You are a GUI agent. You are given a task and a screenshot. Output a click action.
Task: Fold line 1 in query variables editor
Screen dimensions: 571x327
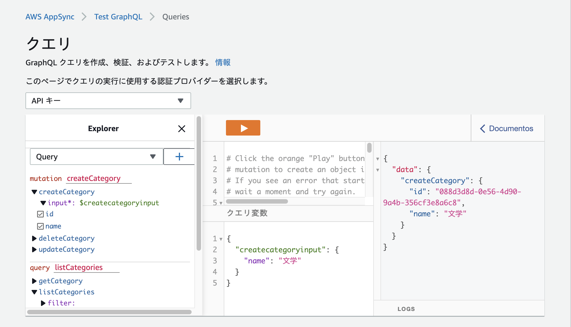221,239
